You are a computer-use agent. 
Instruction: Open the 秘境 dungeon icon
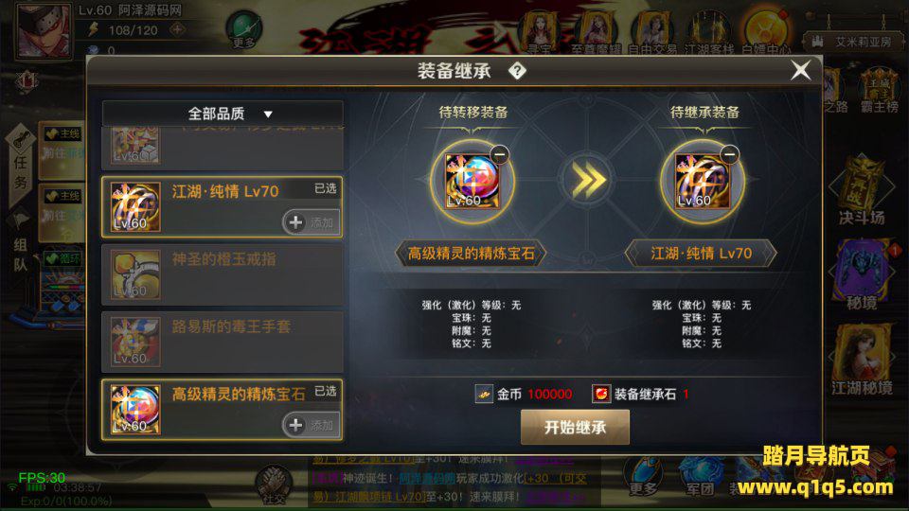(862, 275)
